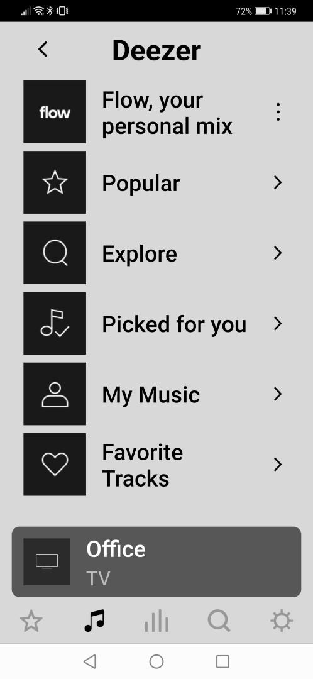Open the Office TV now playing bar
Screen dimensions: 313x679
point(156,561)
